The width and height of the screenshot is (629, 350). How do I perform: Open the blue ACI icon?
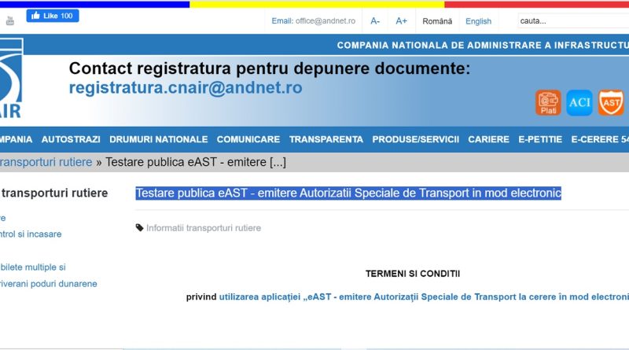coord(579,102)
